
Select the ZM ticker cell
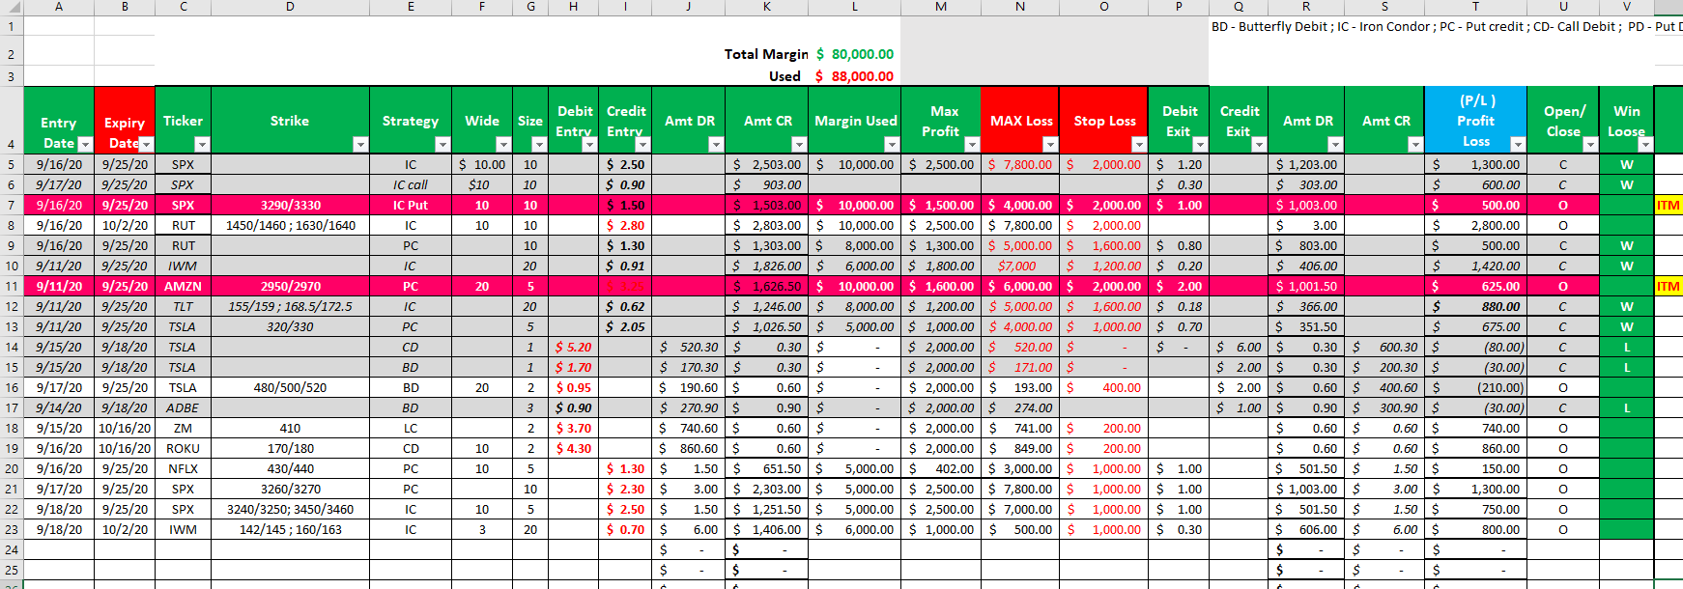click(183, 428)
